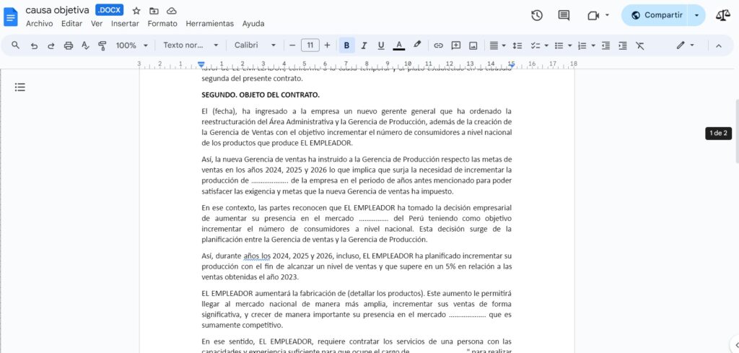The height and width of the screenshot is (353, 739).
Task: Open the Ver menu
Action: 97,24
